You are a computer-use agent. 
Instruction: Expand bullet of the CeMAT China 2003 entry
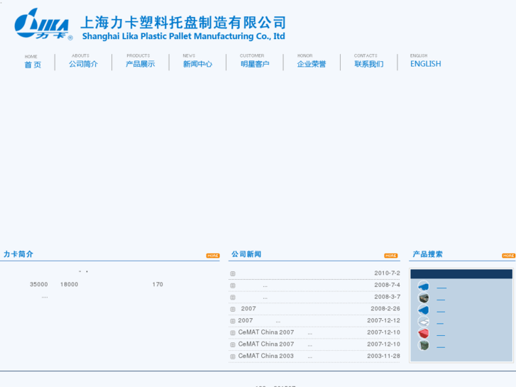pos(233,356)
